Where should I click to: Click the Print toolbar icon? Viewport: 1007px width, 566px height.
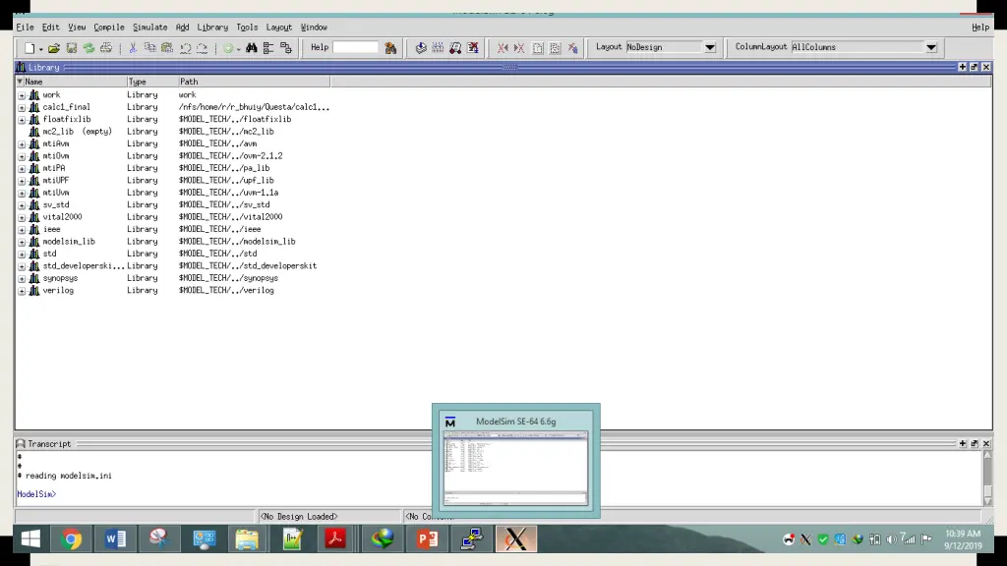point(106,48)
